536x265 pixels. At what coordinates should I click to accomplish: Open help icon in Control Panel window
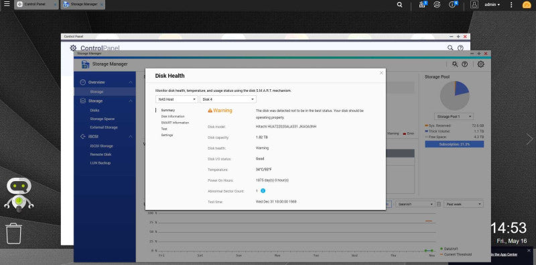[460, 48]
